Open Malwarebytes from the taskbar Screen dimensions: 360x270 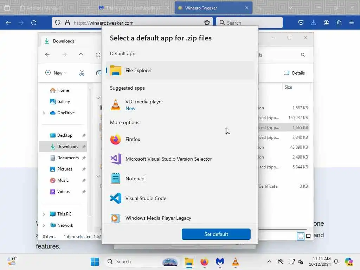[220, 262]
